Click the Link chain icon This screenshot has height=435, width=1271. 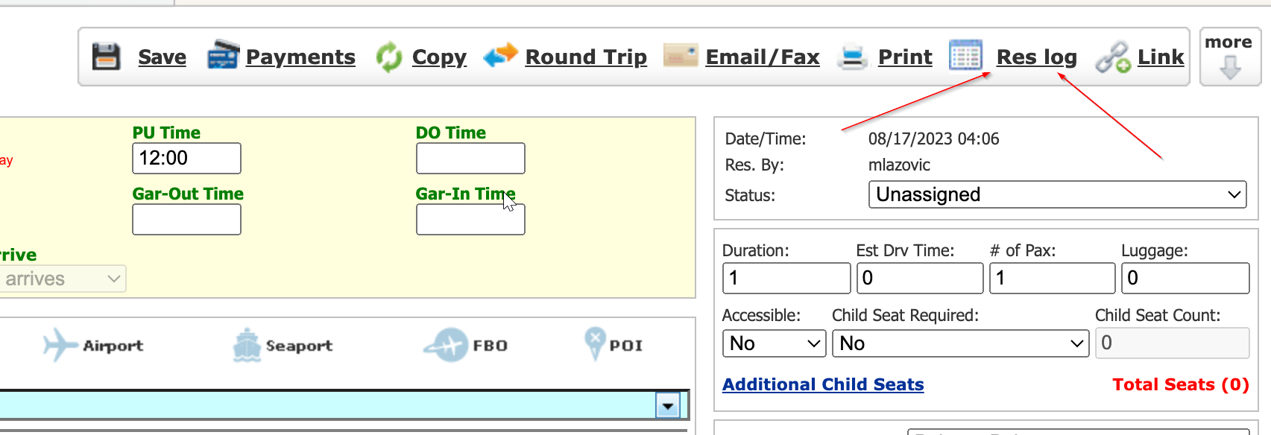coord(1112,57)
